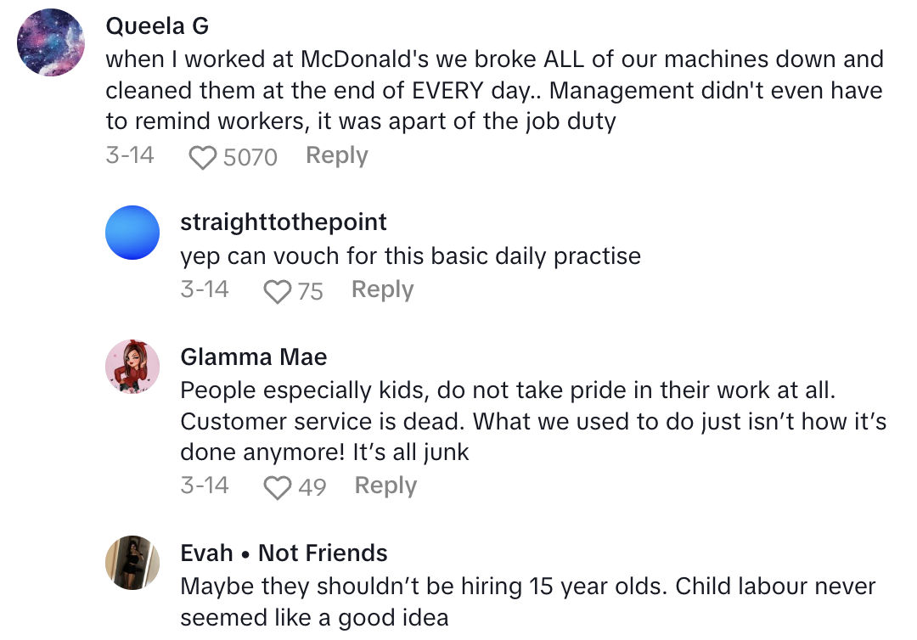The width and height of the screenshot is (917, 640).
Task: Click Glamma Mae's comment about customer service
Action: [533, 422]
